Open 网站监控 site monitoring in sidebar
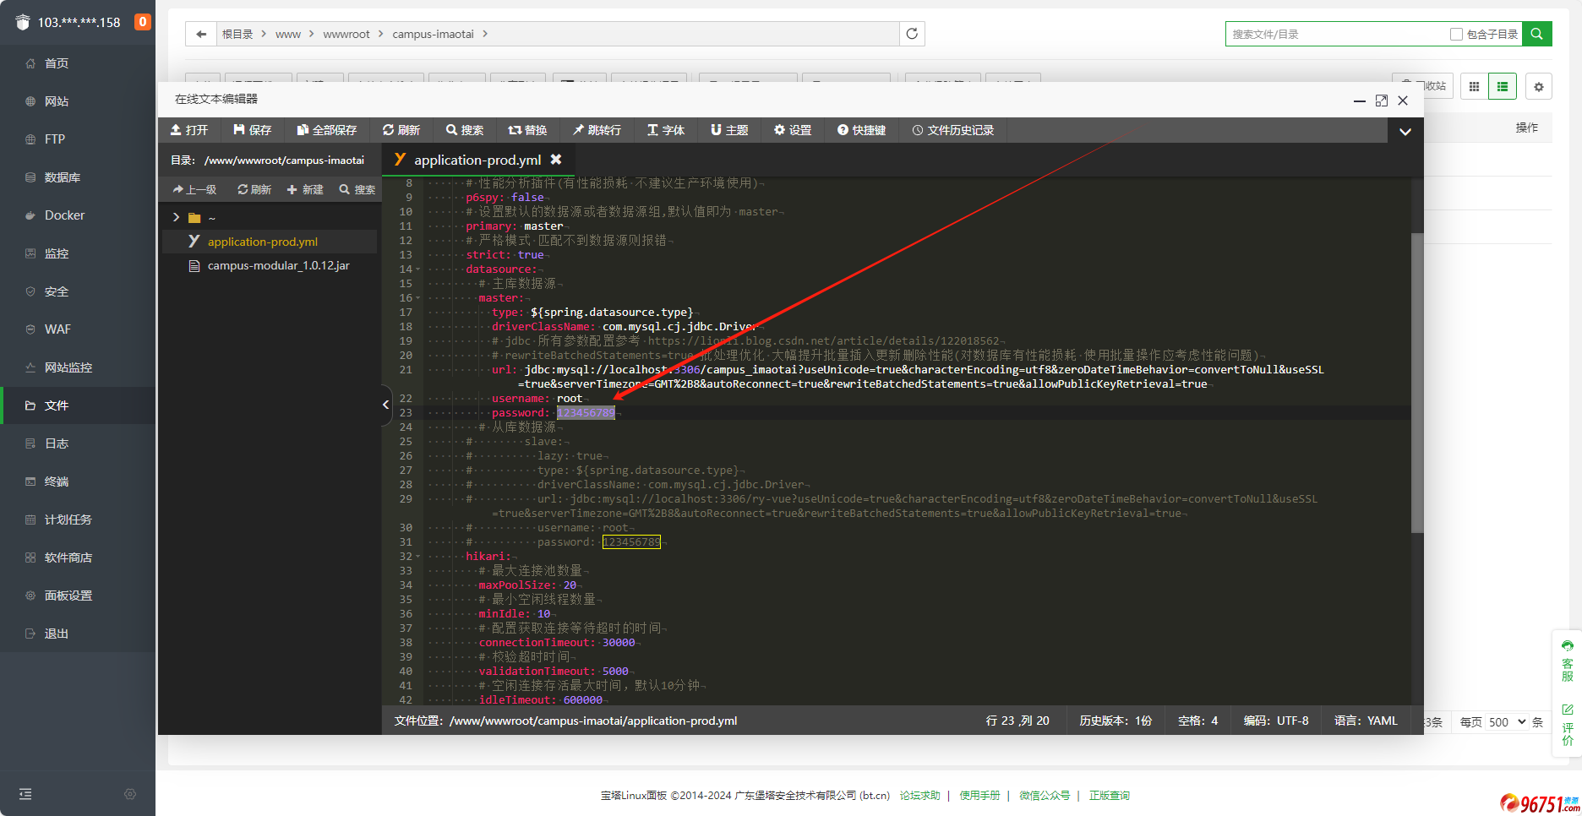 click(78, 367)
